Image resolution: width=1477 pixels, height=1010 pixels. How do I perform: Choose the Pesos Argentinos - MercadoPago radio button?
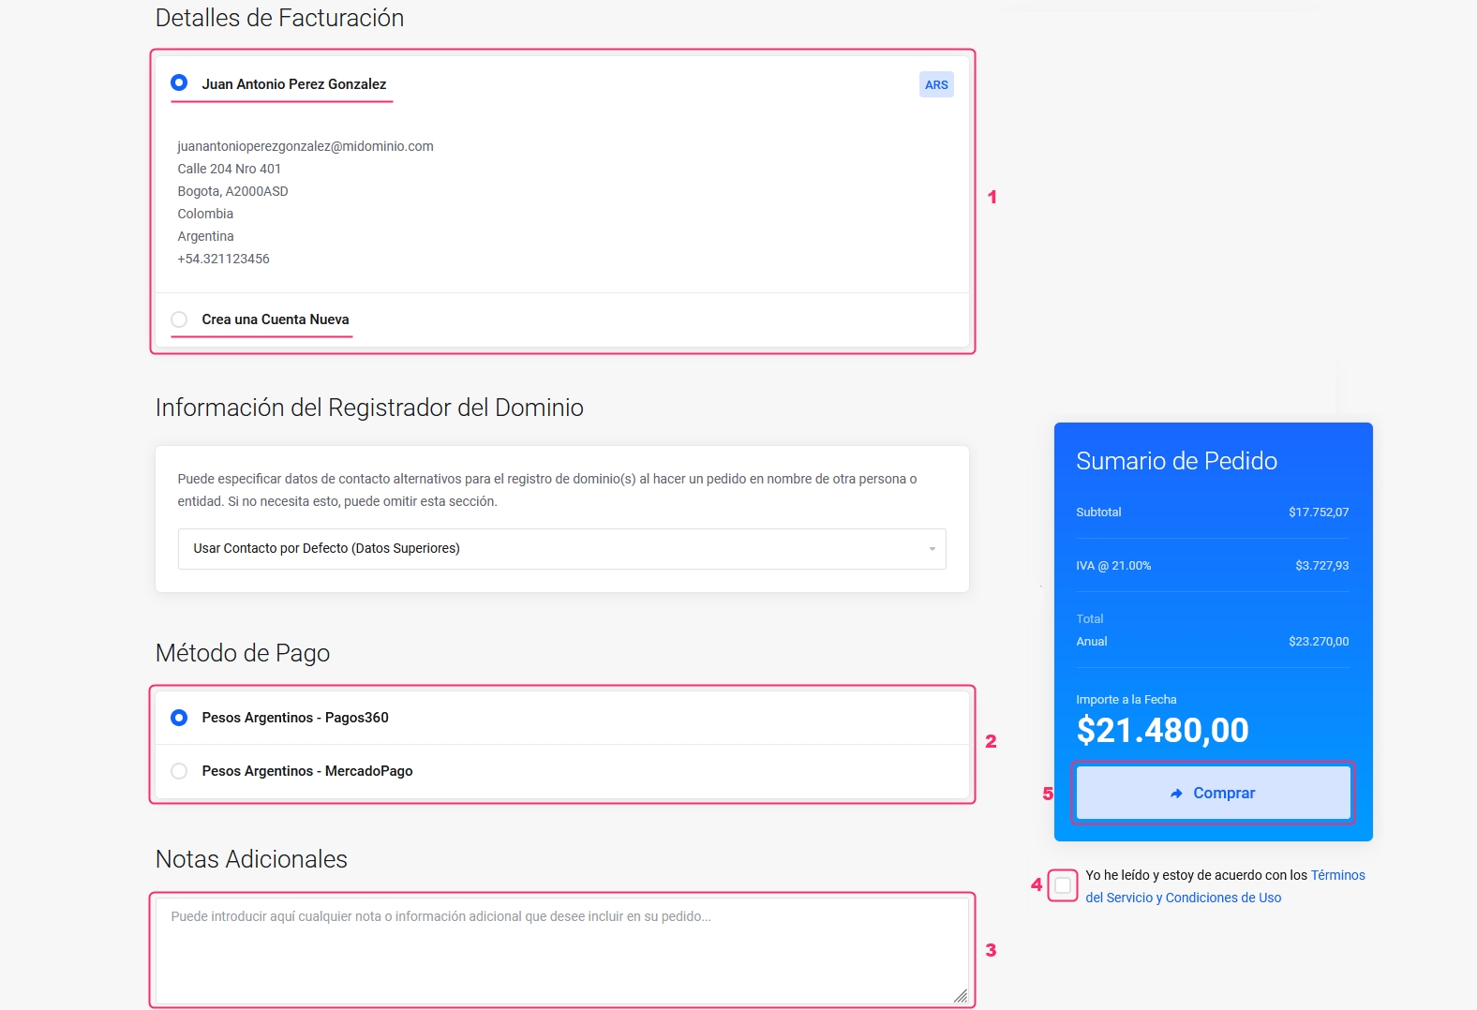click(179, 771)
